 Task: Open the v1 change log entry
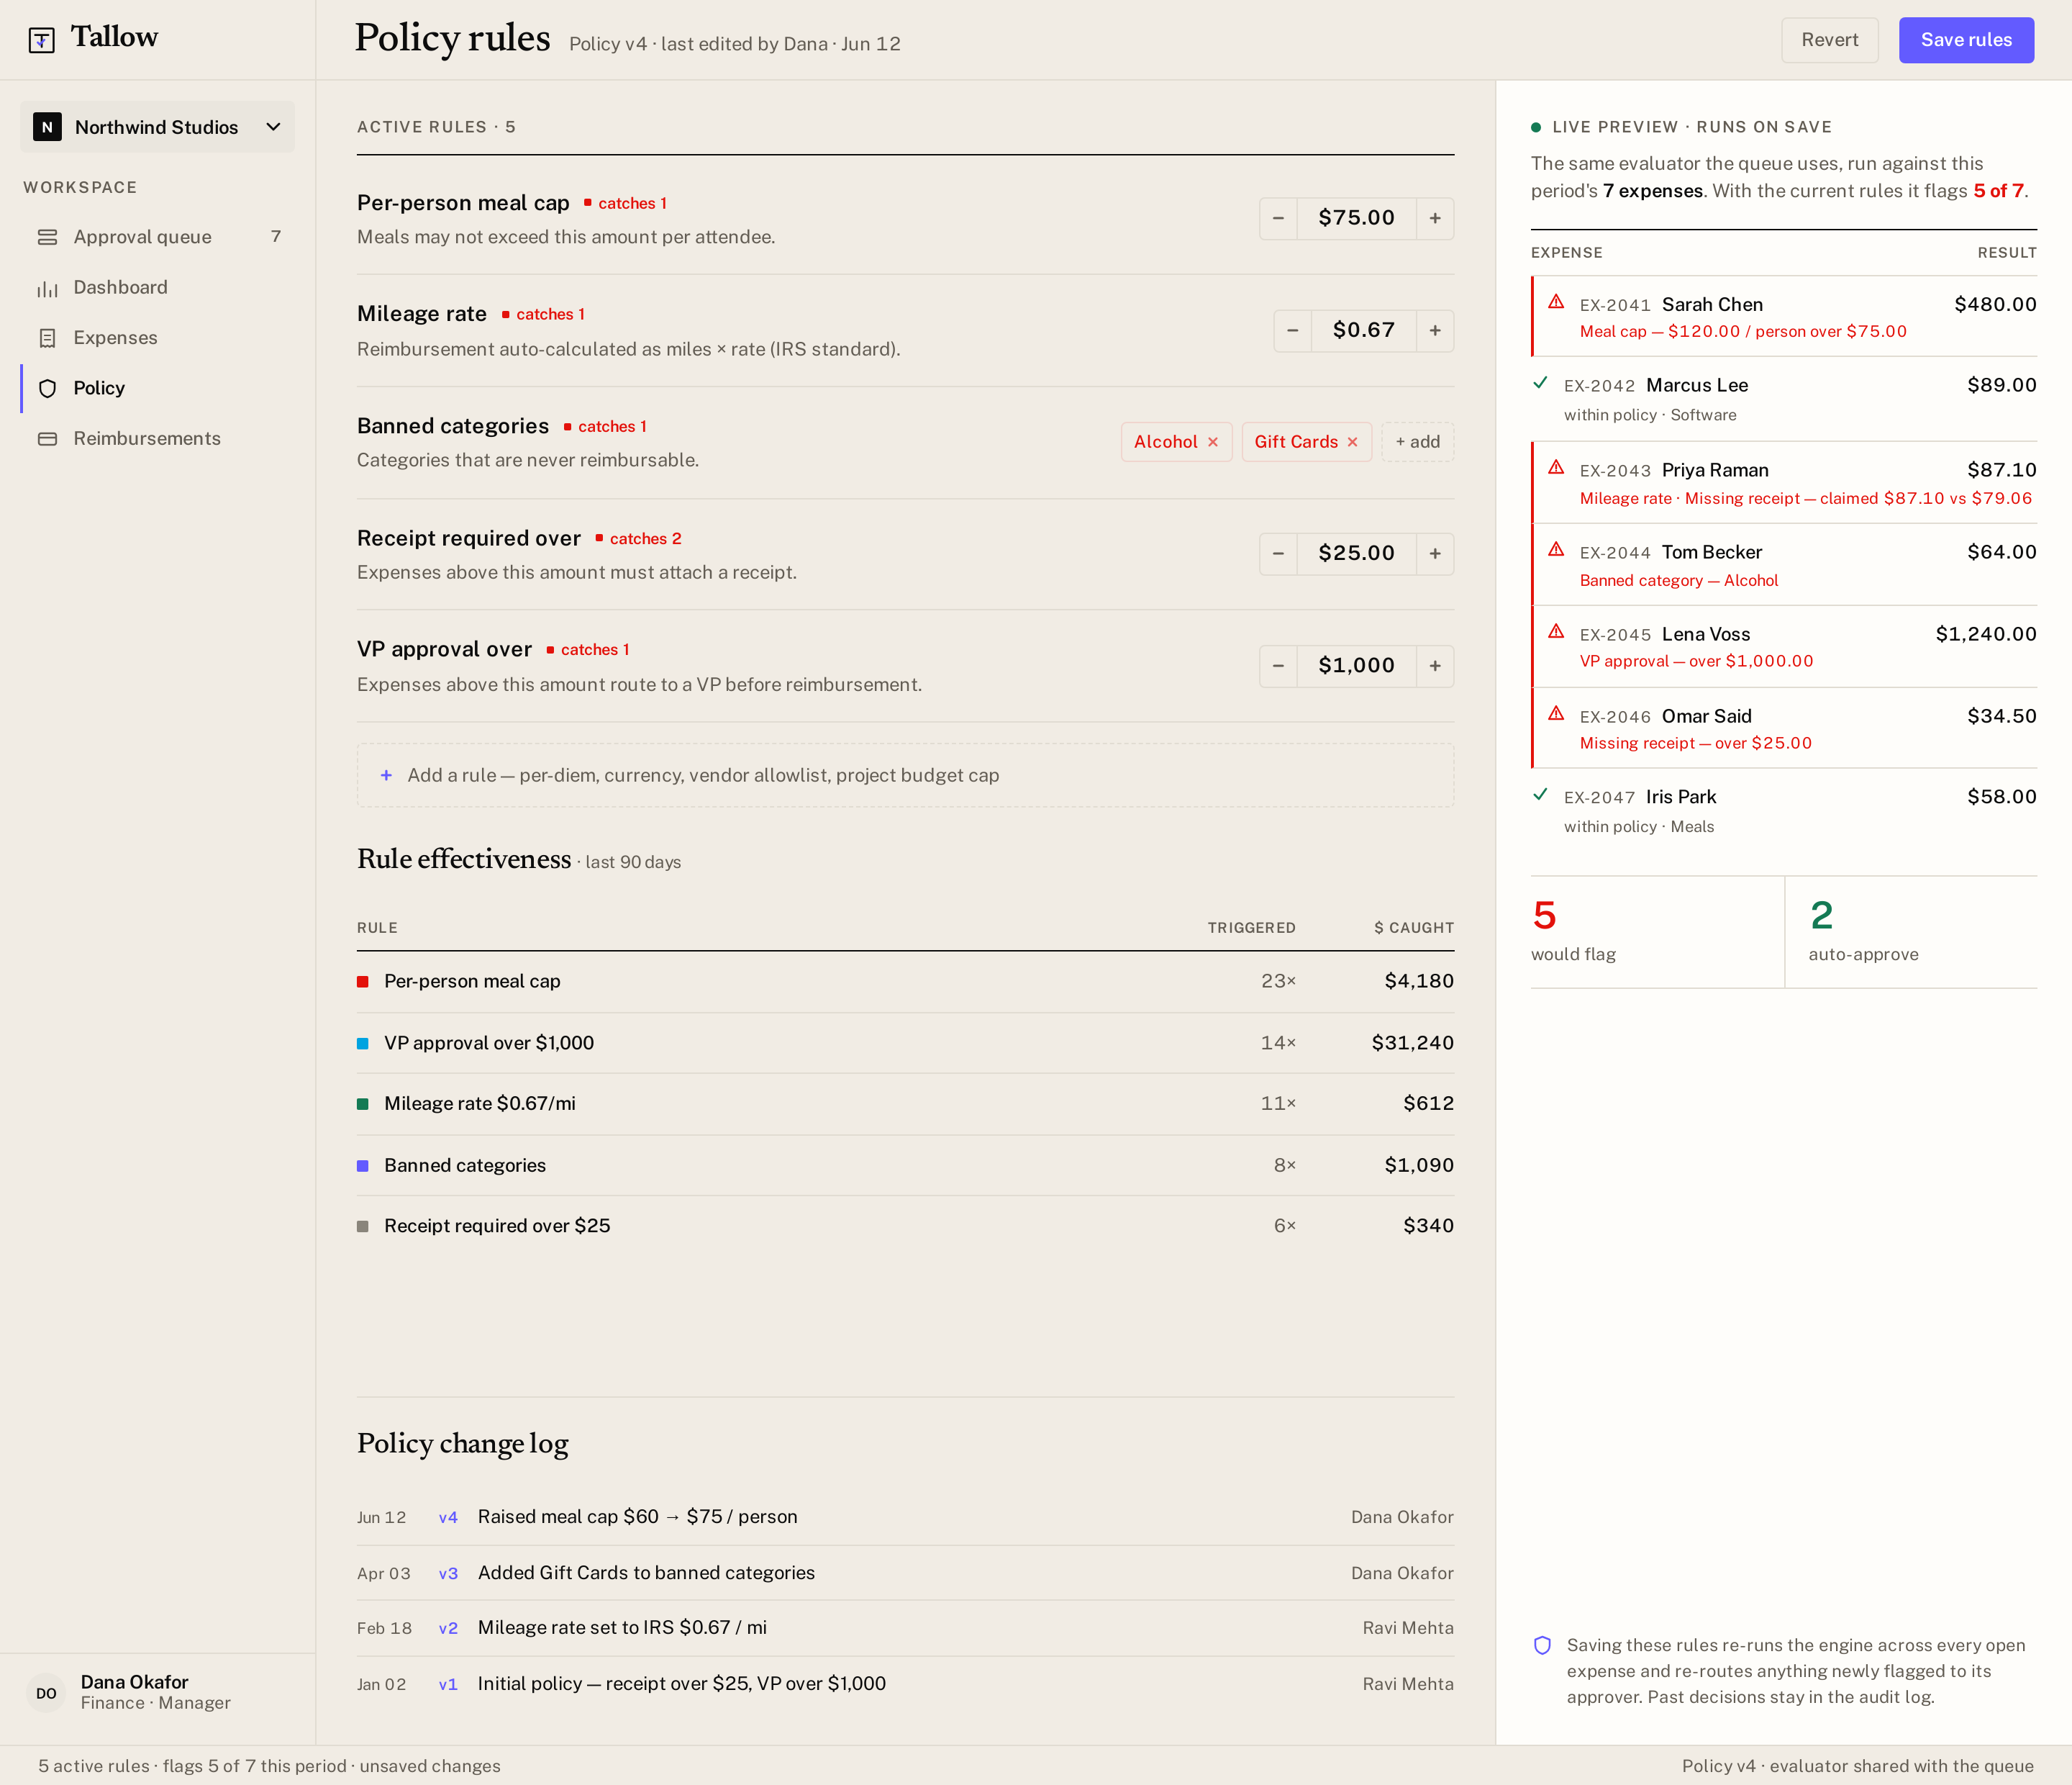coord(905,1684)
